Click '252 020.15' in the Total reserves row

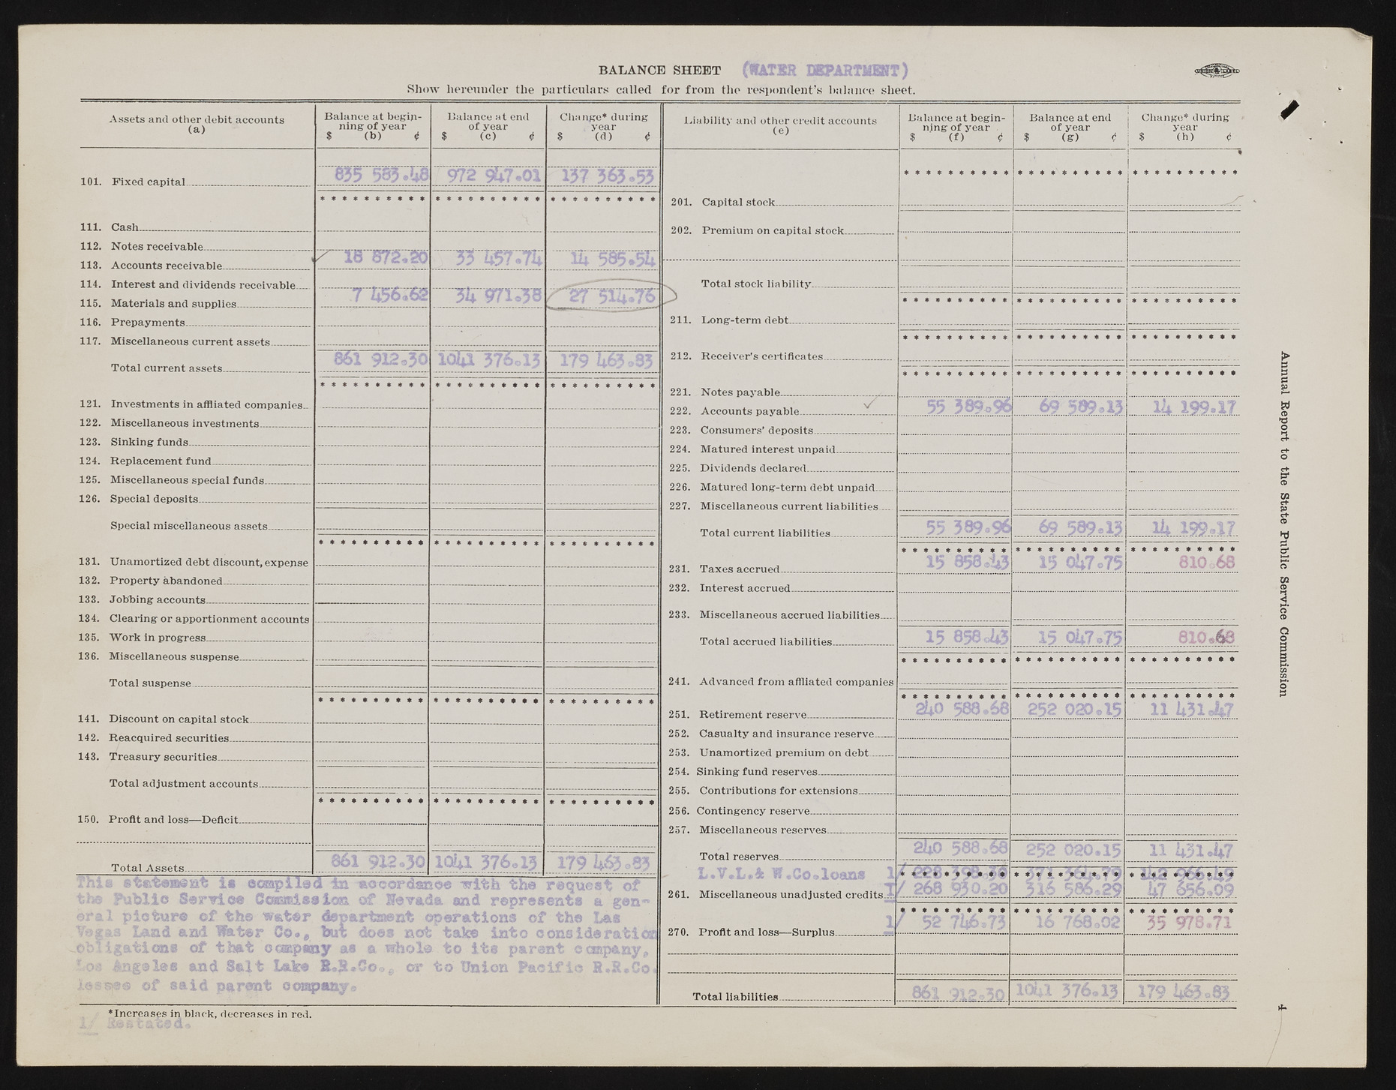point(1073,851)
